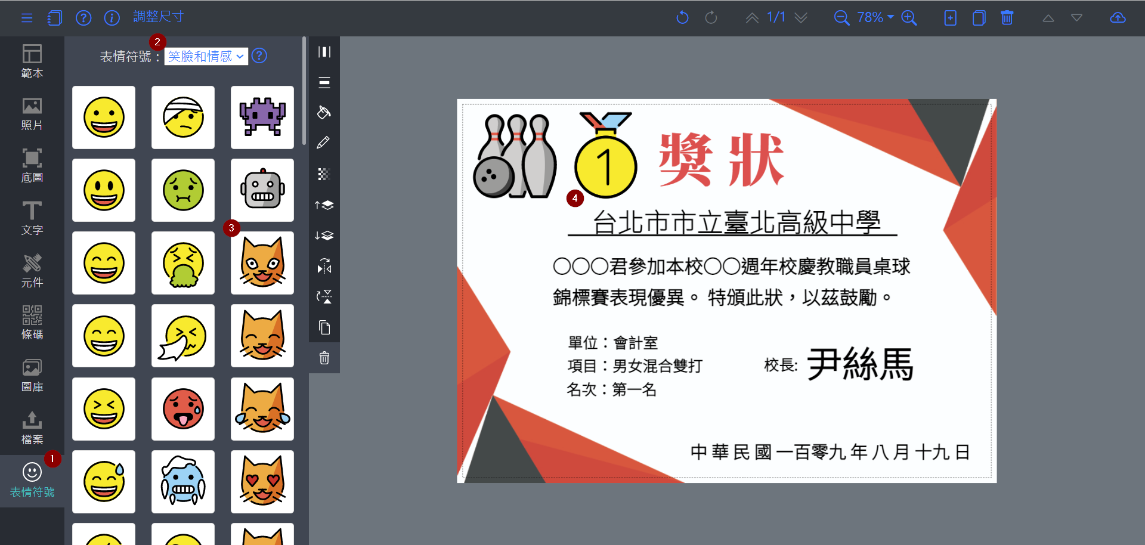
Task: Duplicate the current page
Action: 979,18
